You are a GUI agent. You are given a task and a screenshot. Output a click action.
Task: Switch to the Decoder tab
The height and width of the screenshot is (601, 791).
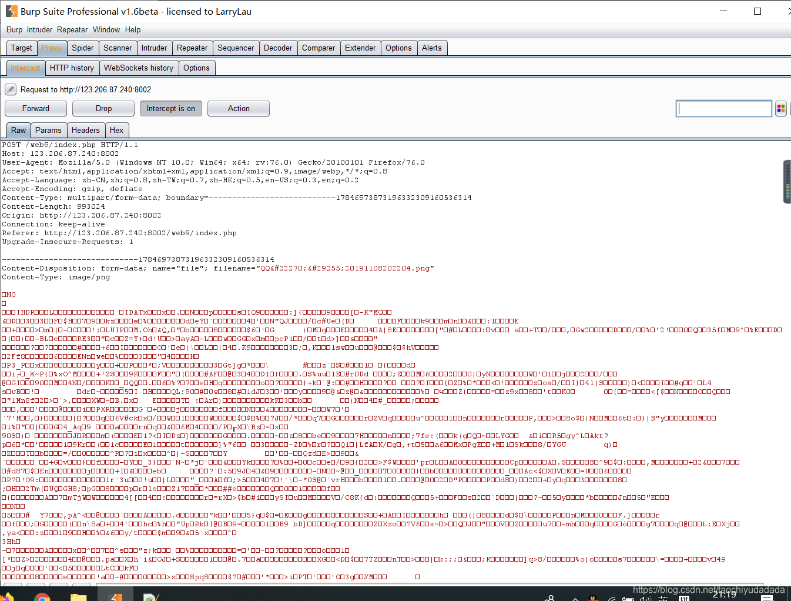278,48
